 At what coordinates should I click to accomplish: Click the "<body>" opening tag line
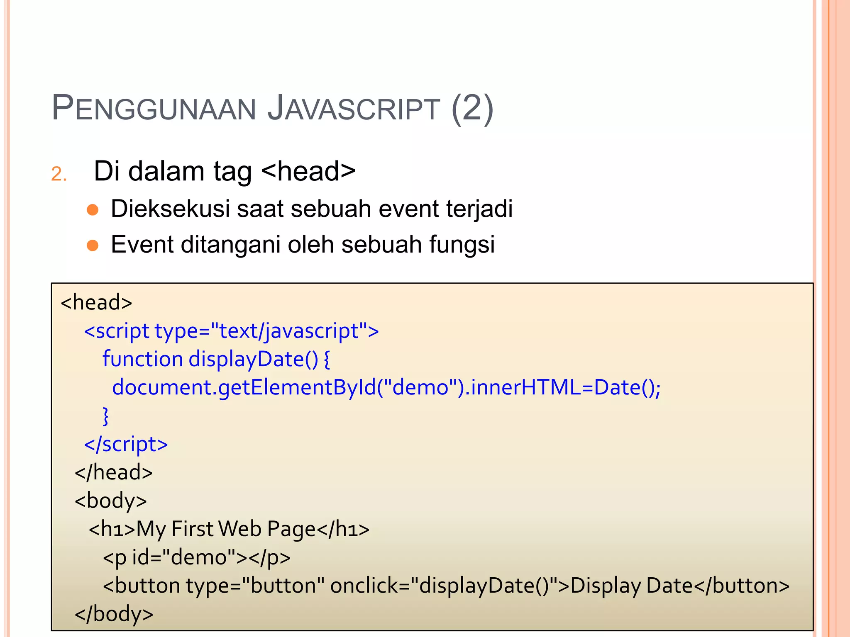[x=111, y=501]
